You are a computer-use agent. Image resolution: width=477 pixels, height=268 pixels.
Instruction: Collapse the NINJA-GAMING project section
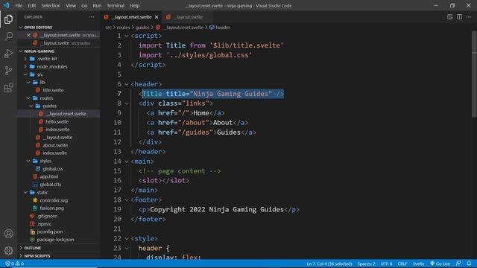point(21,51)
